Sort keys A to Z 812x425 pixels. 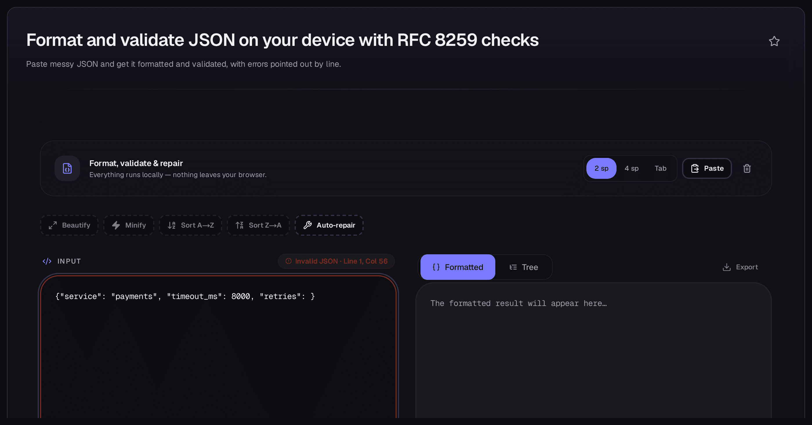coord(191,225)
